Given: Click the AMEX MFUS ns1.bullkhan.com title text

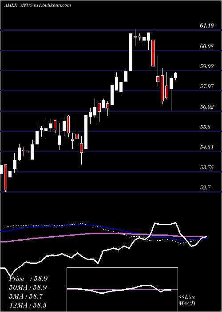Looking at the screenshot, I should click(37, 5).
